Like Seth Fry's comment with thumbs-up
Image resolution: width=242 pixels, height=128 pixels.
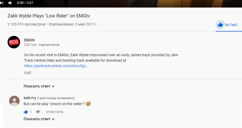[x=26, y=112]
